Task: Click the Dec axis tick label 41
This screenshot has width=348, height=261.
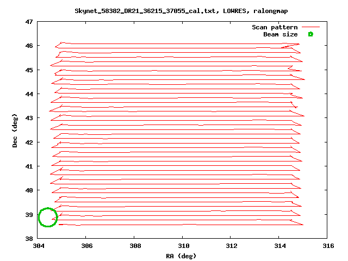Action: tap(29, 166)
